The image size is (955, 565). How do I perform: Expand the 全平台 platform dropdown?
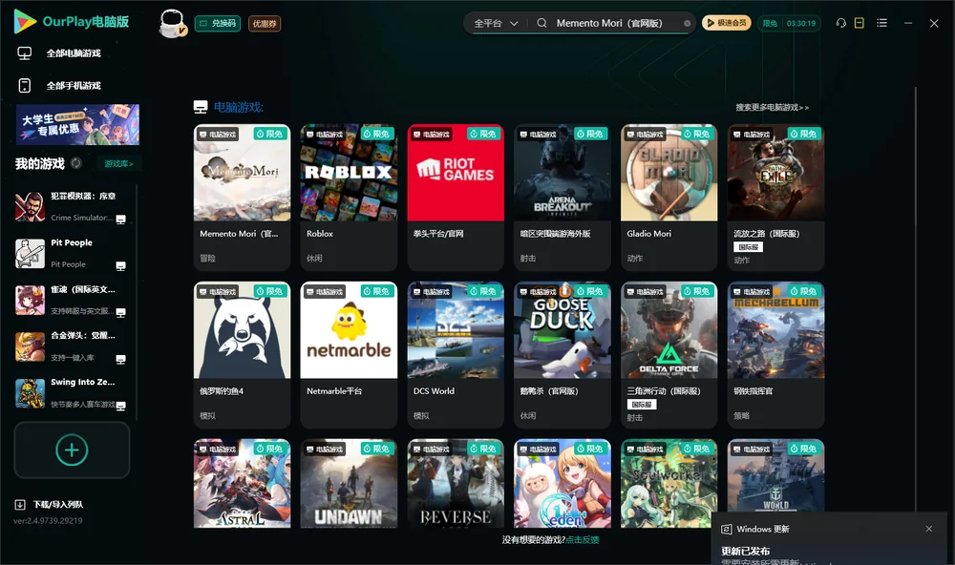(496, 23)
